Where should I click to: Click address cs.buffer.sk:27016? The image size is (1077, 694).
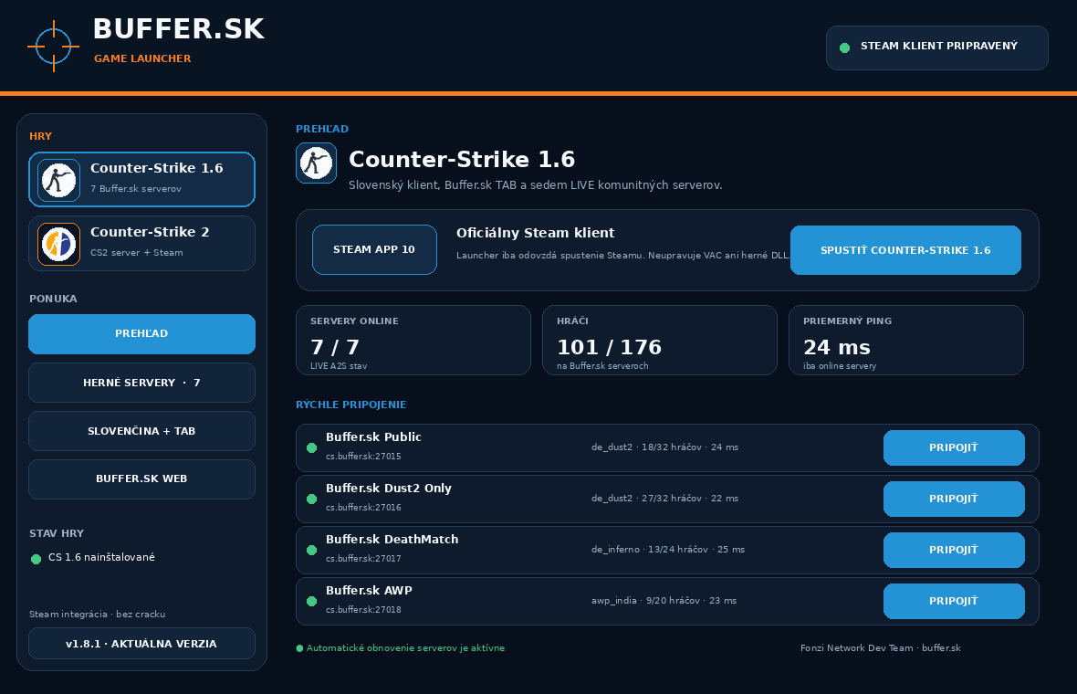[363, 508]
